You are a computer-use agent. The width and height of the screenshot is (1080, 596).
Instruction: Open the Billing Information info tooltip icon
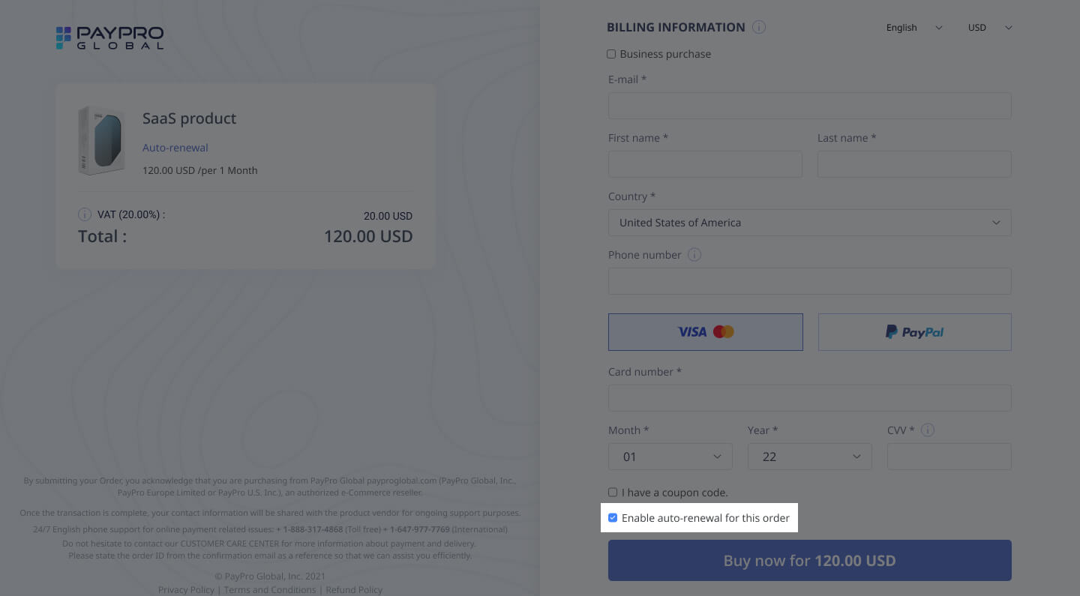(759, 27)
